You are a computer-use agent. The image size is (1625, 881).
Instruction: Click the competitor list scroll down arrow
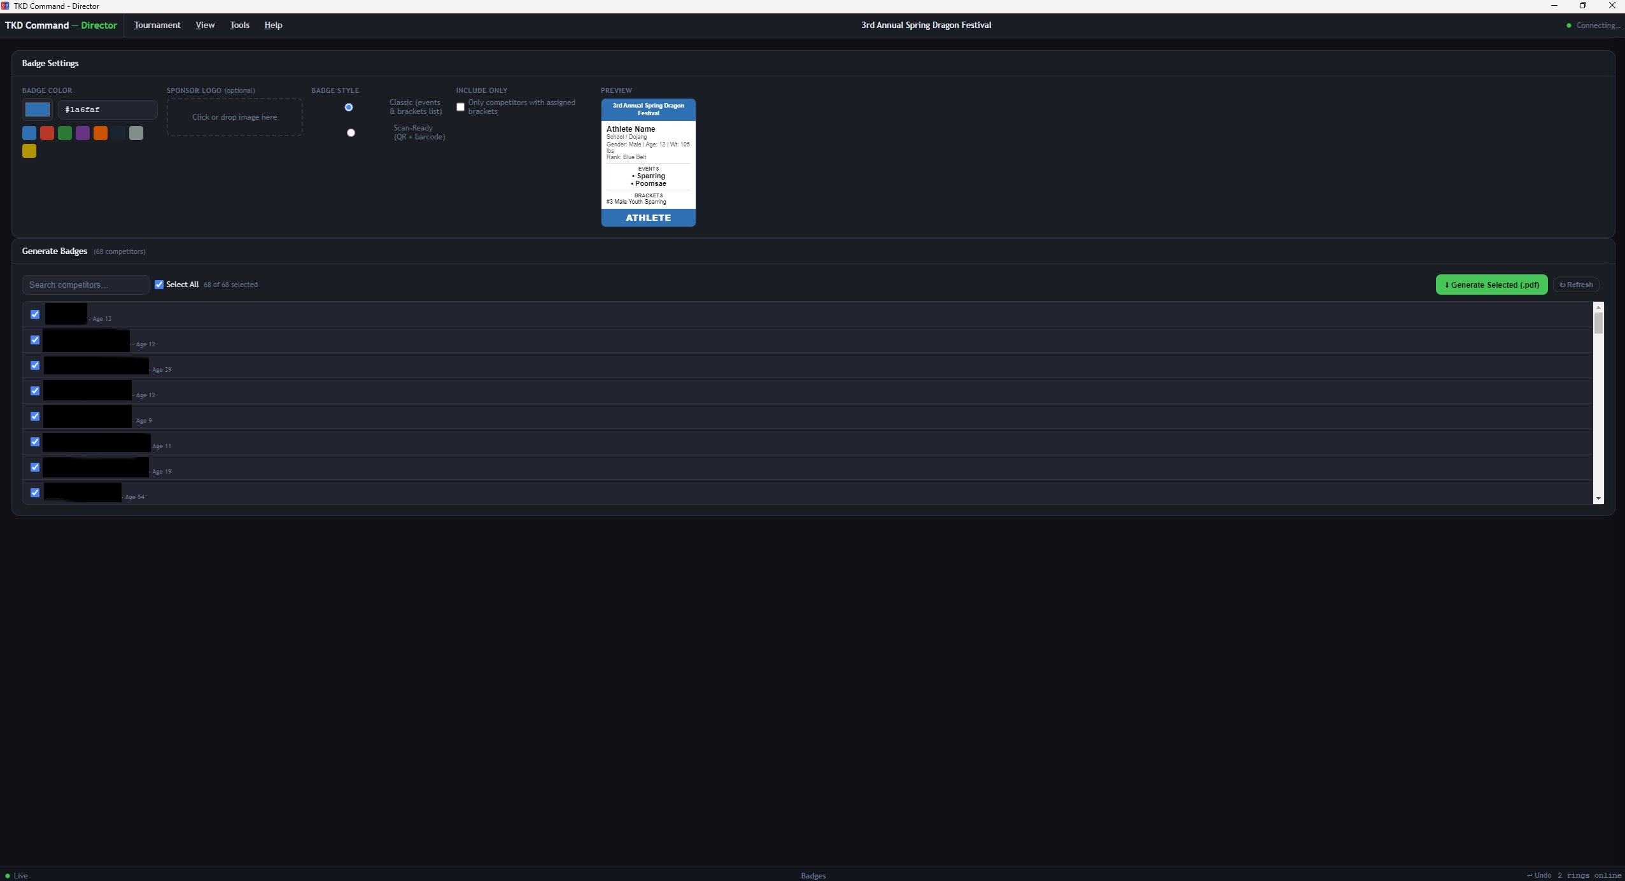1598,498
